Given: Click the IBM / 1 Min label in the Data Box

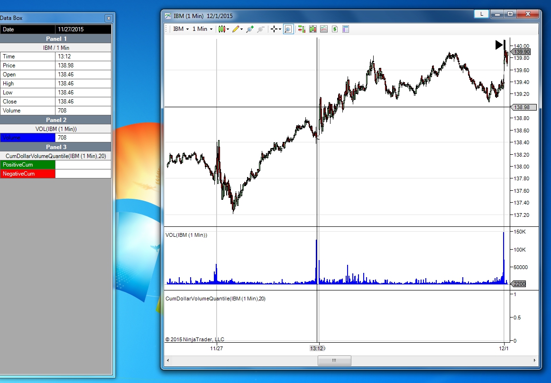Looking at the screenshot, I should point(56,48).
